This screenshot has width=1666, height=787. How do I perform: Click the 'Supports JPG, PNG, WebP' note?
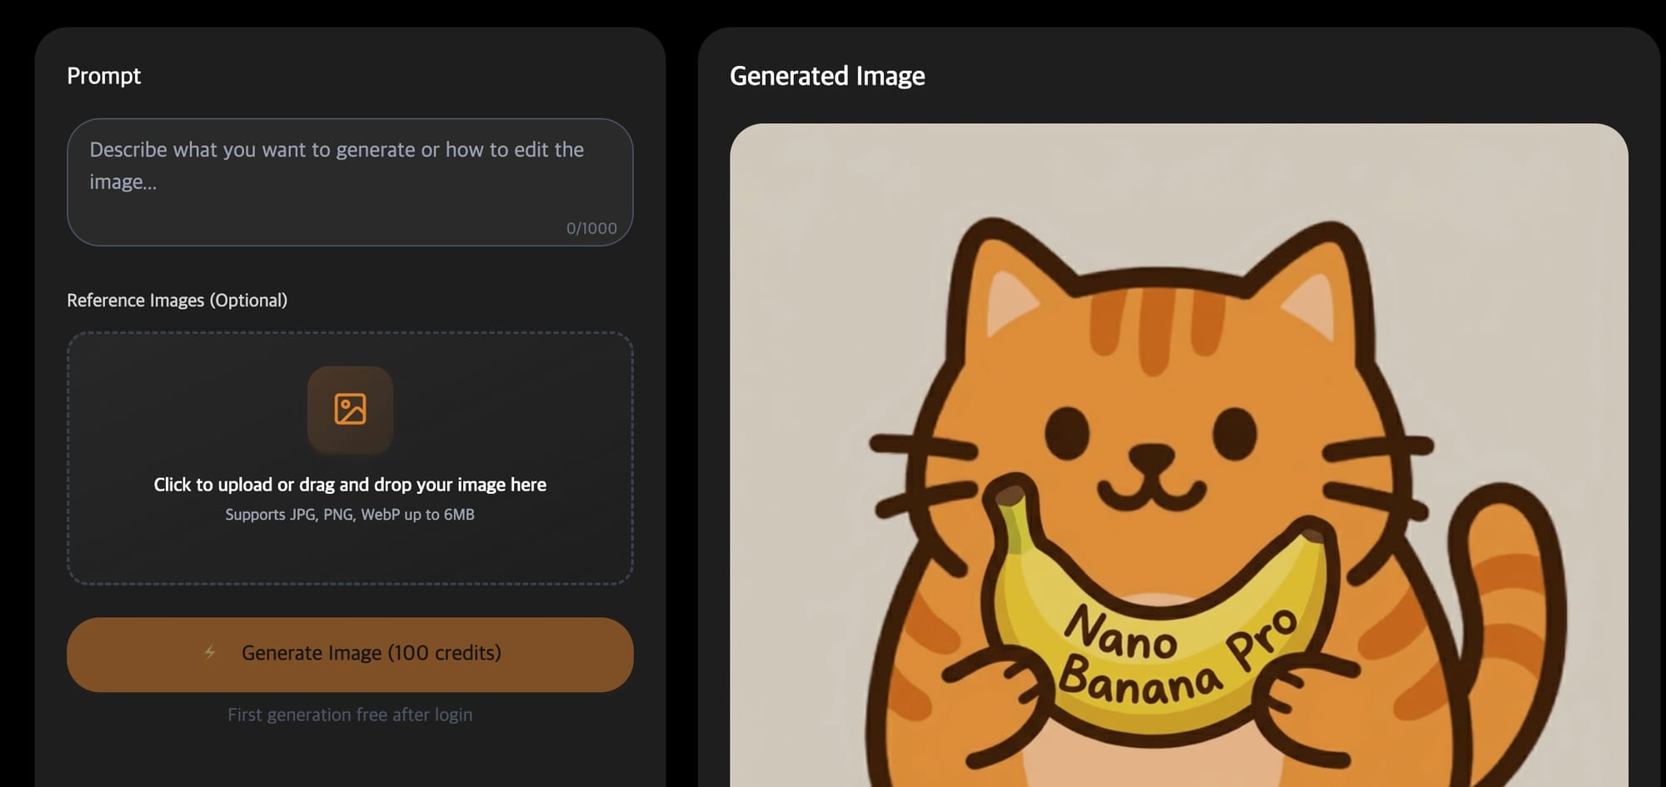tap(349, 514)
